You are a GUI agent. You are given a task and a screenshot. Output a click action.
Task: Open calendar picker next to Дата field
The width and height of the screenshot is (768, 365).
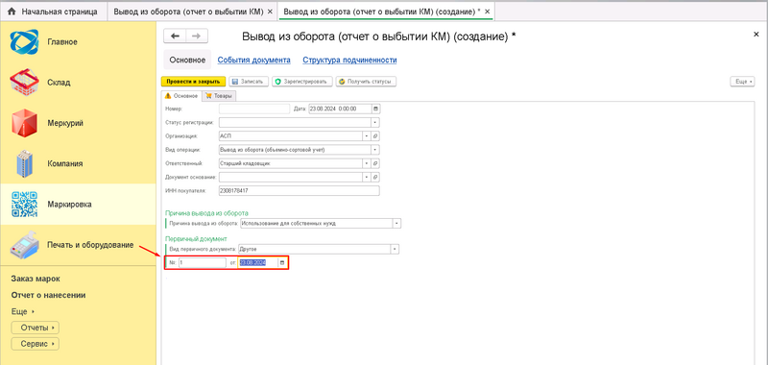[376, 109]
